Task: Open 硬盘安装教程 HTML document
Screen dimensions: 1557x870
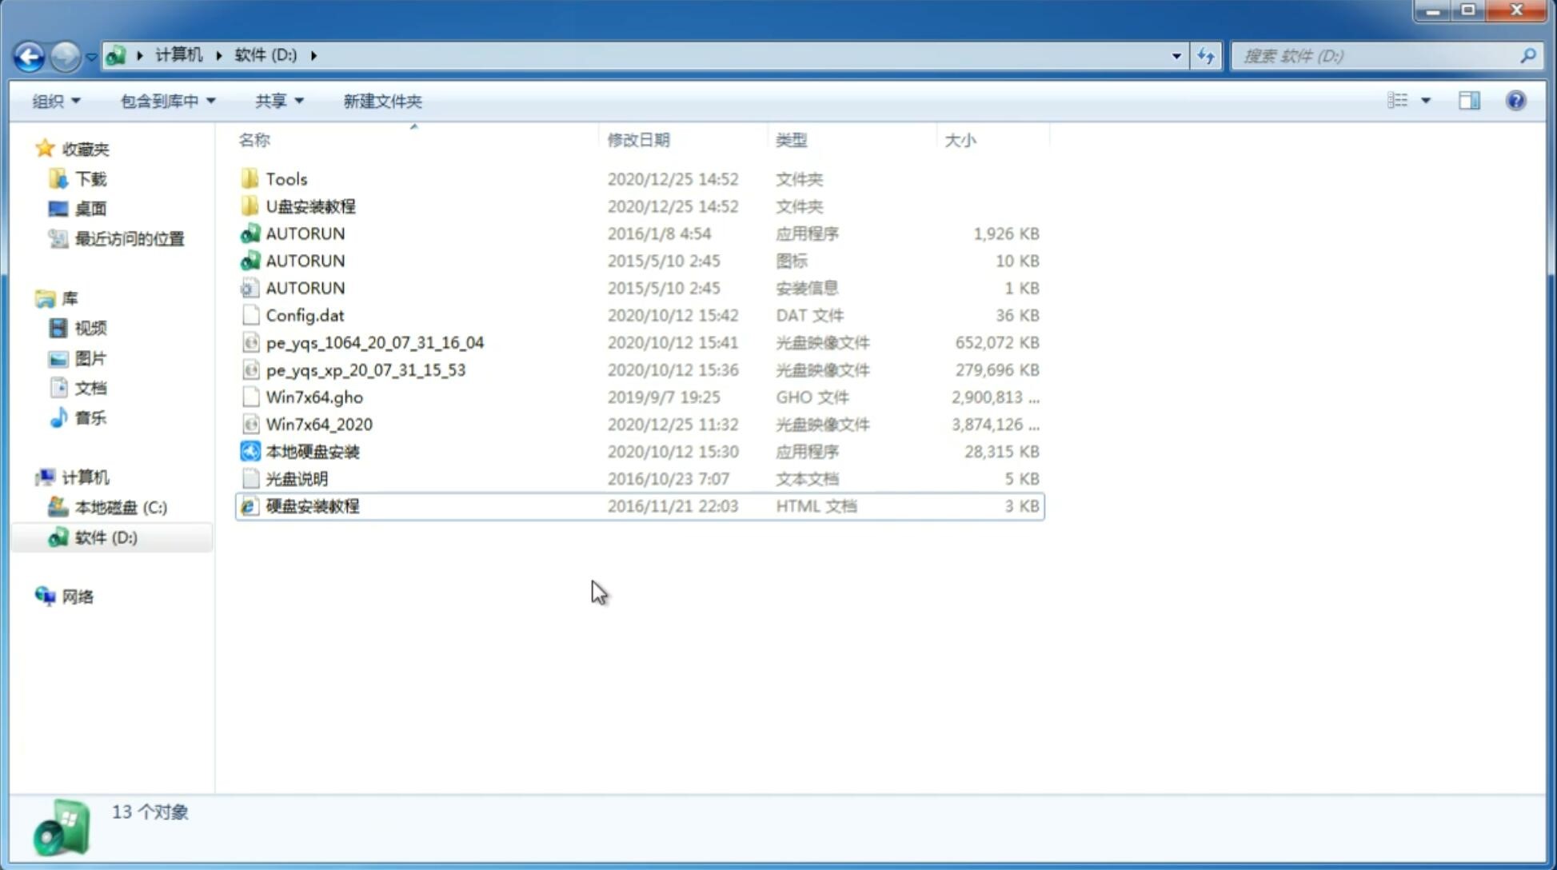Action: pos(311,505)
